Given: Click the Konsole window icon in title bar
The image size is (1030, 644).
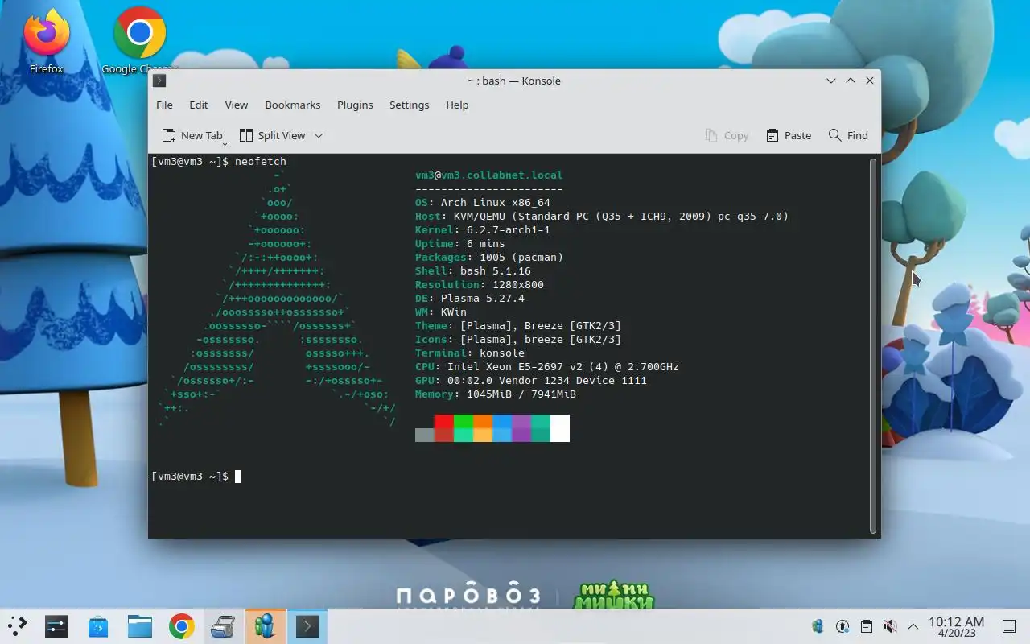Looking at the screenshot, I should (159, 80).
